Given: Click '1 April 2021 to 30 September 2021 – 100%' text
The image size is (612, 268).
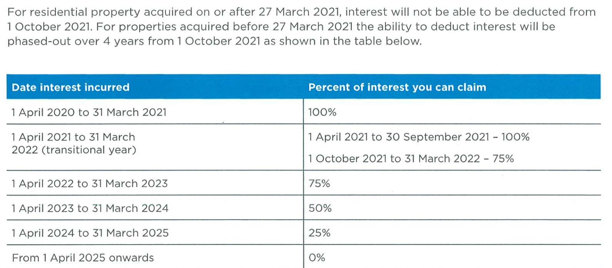Looking at the screenshot, I should 419,137.
